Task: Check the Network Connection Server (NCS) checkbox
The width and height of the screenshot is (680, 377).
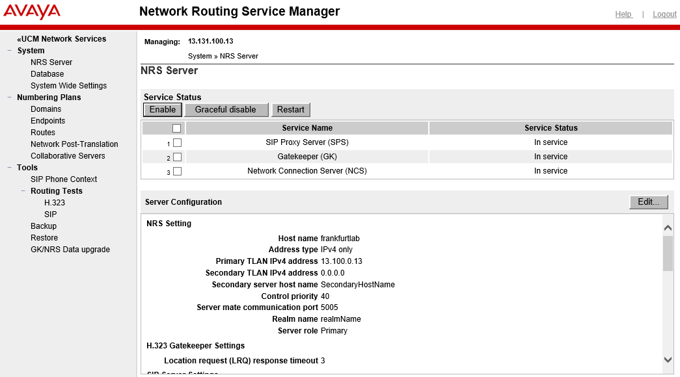Action: click(x=178, y=171)
